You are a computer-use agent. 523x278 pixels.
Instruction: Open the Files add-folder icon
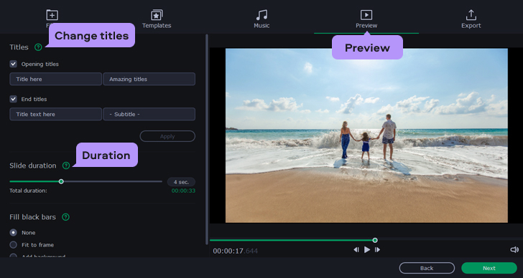[x=52, y=15]
